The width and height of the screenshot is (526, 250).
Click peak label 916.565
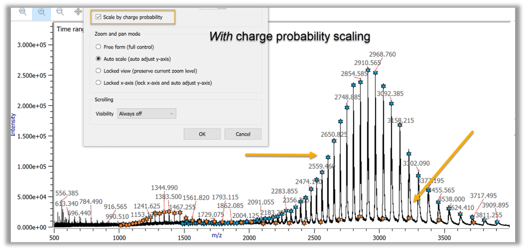(115, 207)
